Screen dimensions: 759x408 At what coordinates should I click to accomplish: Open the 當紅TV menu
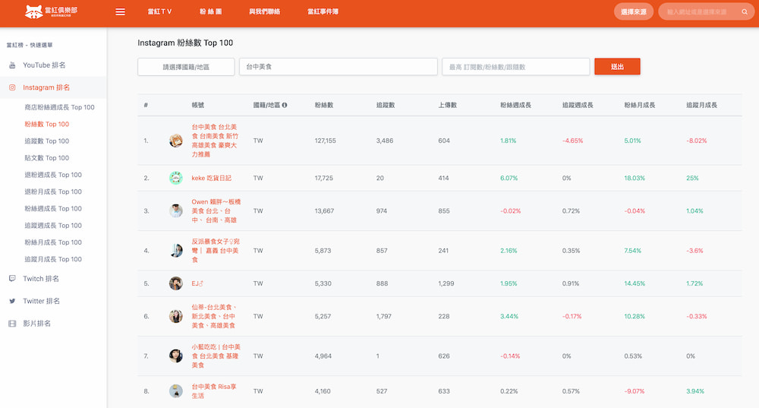(159, 11)
